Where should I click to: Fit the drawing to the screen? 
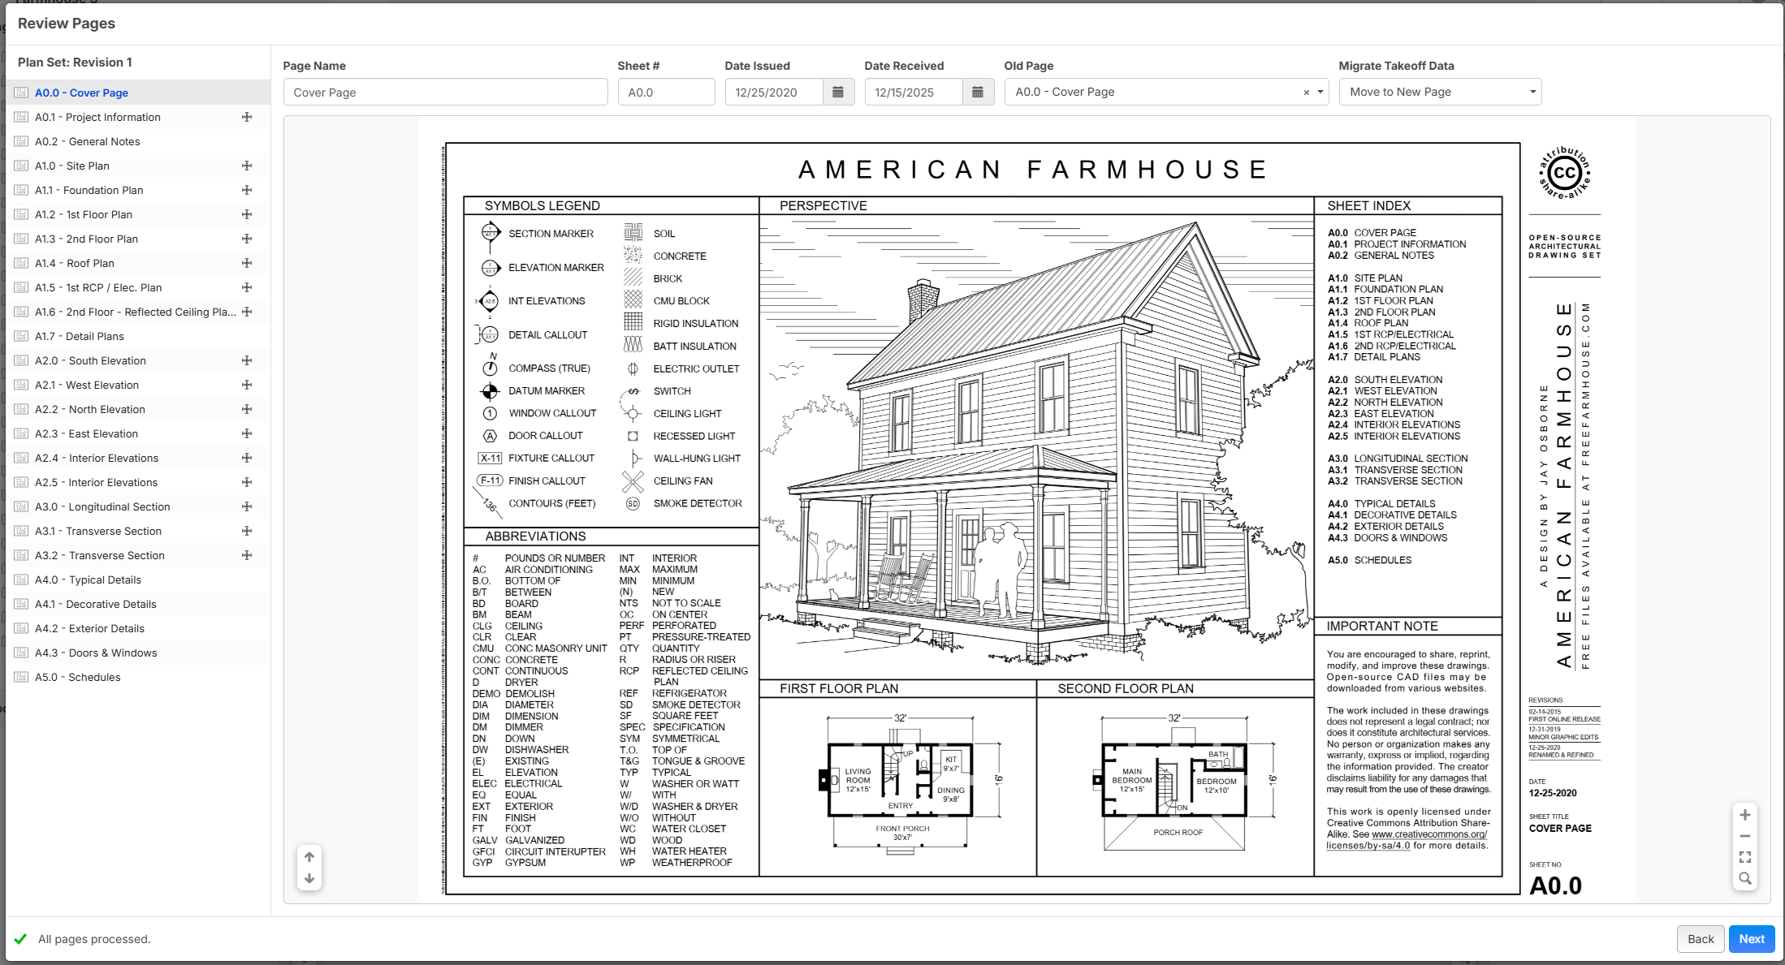pos(1744,857)
